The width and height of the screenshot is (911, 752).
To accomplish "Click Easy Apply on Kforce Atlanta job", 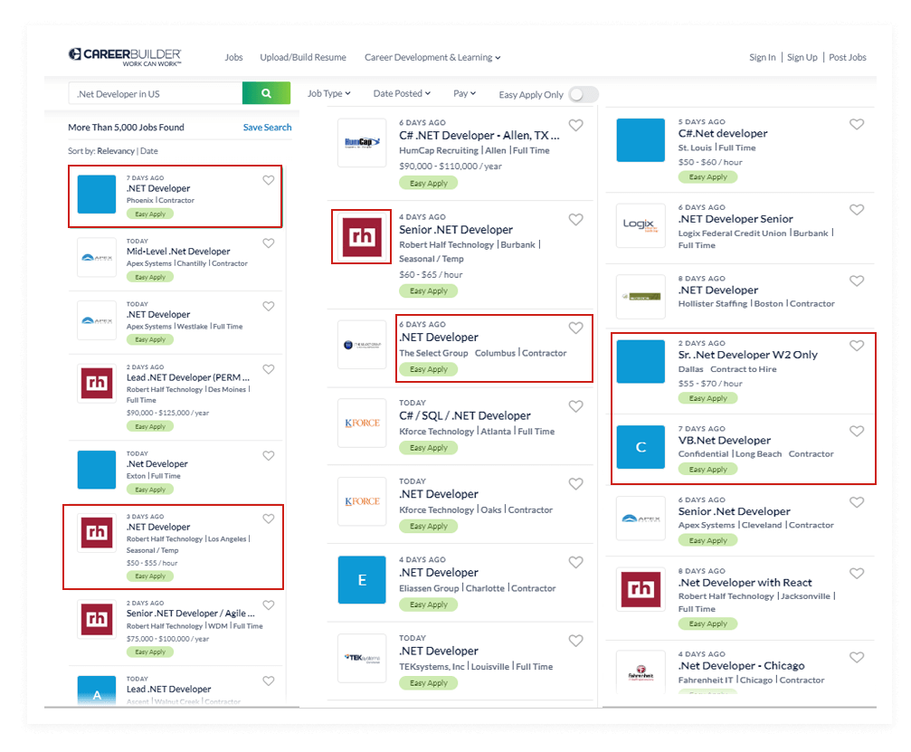I will click(428, 447).
